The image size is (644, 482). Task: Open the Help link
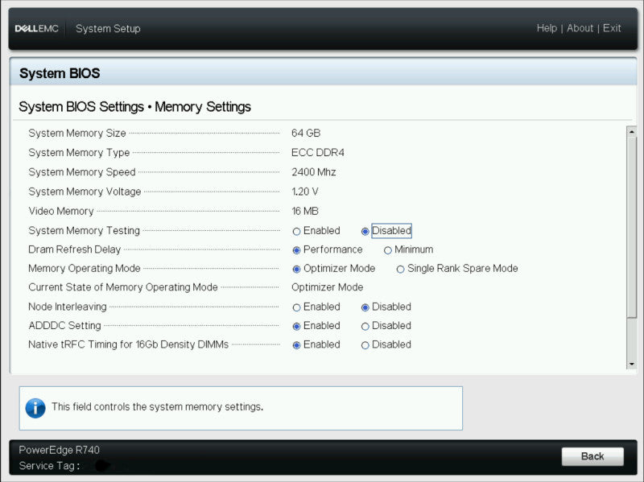click(x=547, y=28)
